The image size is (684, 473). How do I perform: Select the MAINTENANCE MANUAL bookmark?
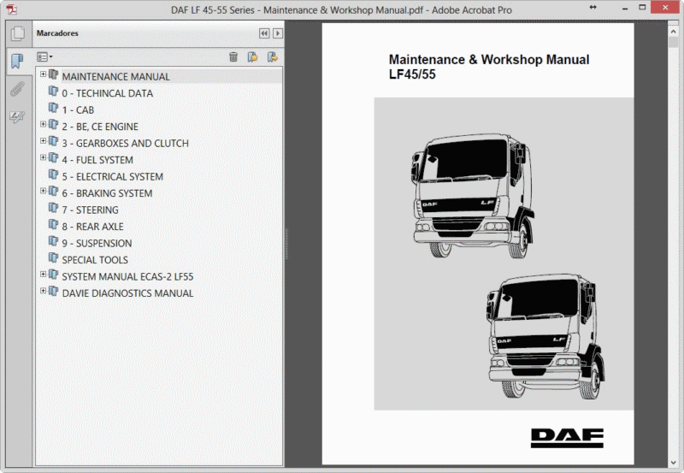[x=115, y=77]
